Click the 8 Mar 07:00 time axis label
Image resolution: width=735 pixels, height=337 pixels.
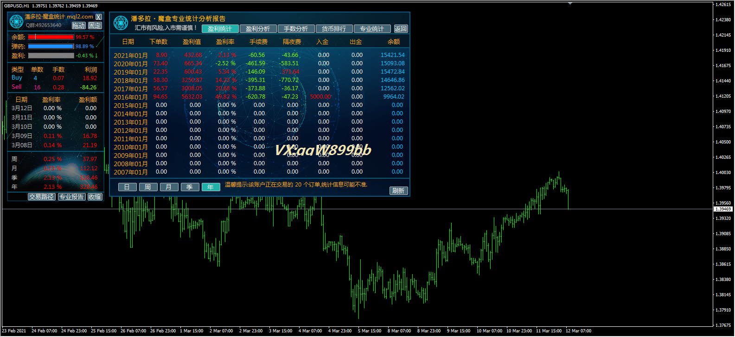pyautogui.click(x=399, y=331)
